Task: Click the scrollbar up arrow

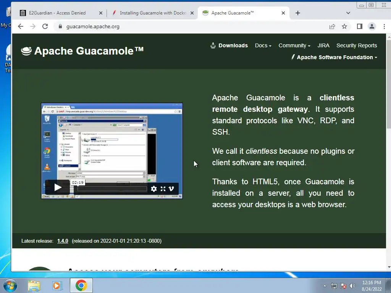Action: pos(388,37)
